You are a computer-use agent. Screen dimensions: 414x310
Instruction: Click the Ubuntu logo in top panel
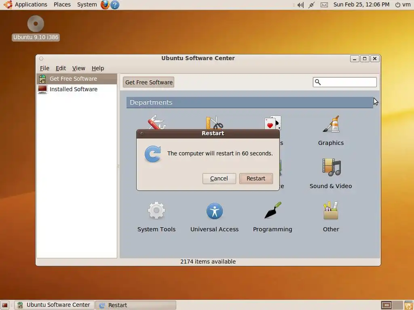(8, 4)
